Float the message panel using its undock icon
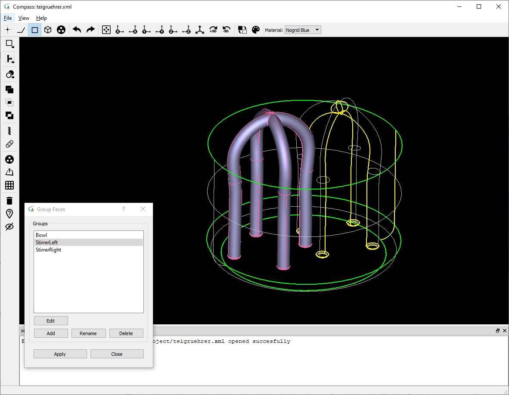509x395 pixels. pos(498,330)
